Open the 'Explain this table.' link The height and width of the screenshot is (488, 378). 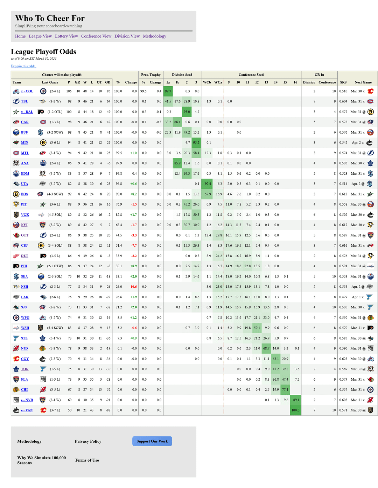coord(23,66)
